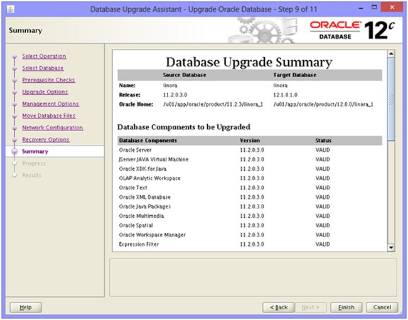Viewport: 408px width, 320px height.
Task: Click source release 11.2.0.3.0 value
Action: pos(175,95)
